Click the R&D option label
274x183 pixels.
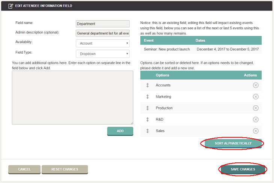(x=160, y=120)
